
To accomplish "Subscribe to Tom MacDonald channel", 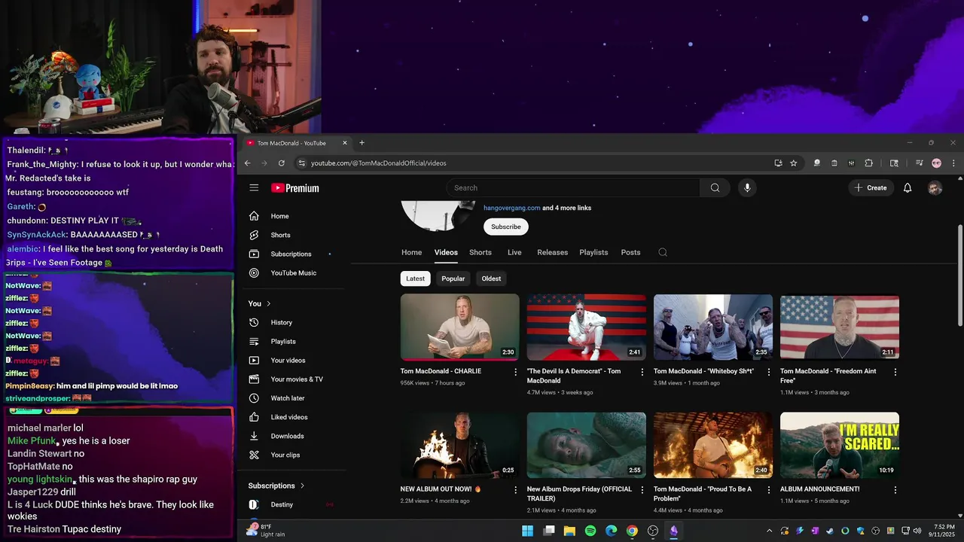I will (x=506, y=227).
